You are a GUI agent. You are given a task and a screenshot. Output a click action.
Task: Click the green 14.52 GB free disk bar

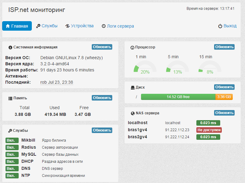(x=178, y=97)
